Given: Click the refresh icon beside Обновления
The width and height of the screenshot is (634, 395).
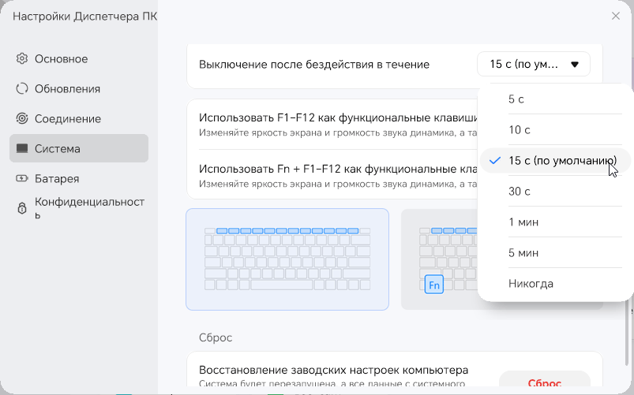Looking at the screenshot, I should pyautogui.click(x=22, y=89).
